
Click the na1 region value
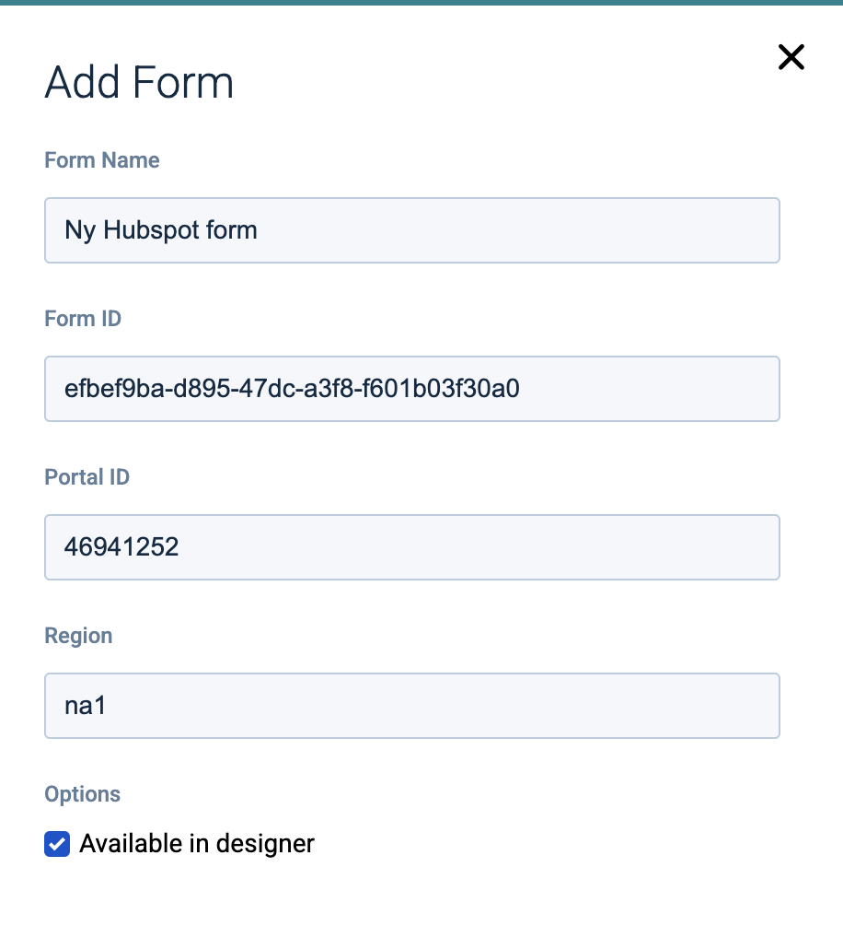[87, 706]
